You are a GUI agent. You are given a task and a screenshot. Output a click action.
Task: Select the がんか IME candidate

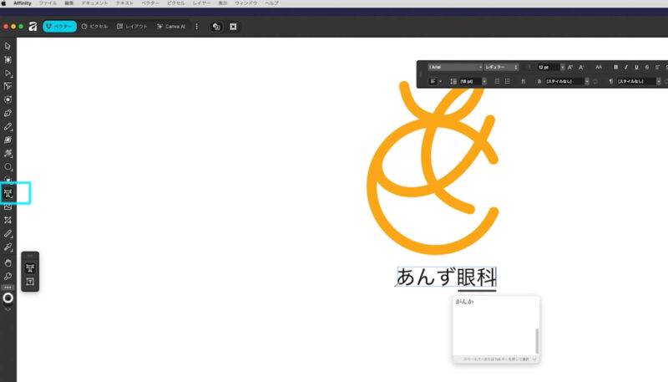point(464,302)
